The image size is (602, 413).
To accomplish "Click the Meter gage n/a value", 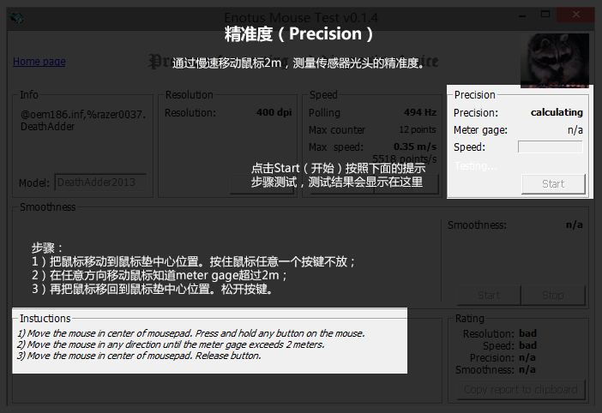I will tap(575, 130).
